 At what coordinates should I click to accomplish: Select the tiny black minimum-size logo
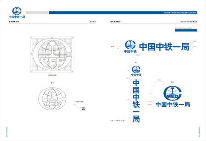(83, 109)
